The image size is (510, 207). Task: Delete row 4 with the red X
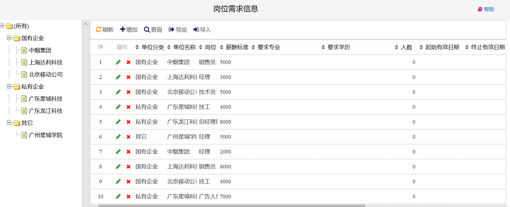pos(128,107)
